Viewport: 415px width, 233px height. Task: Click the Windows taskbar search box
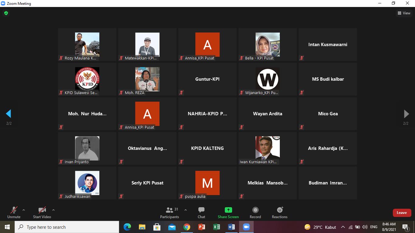click(x=67, y=227)
